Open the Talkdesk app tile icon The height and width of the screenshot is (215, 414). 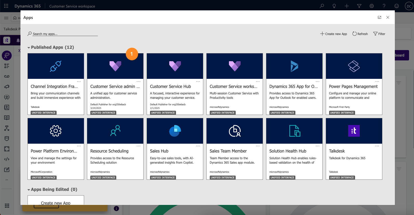click(x=354, y=131)
